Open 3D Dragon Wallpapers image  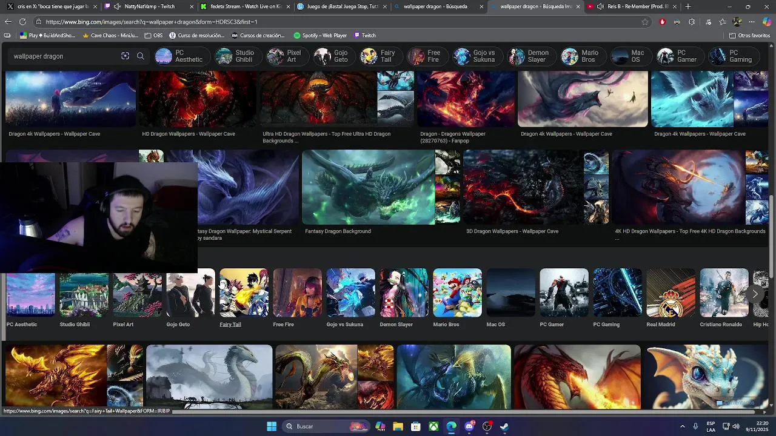pos(523,188)
